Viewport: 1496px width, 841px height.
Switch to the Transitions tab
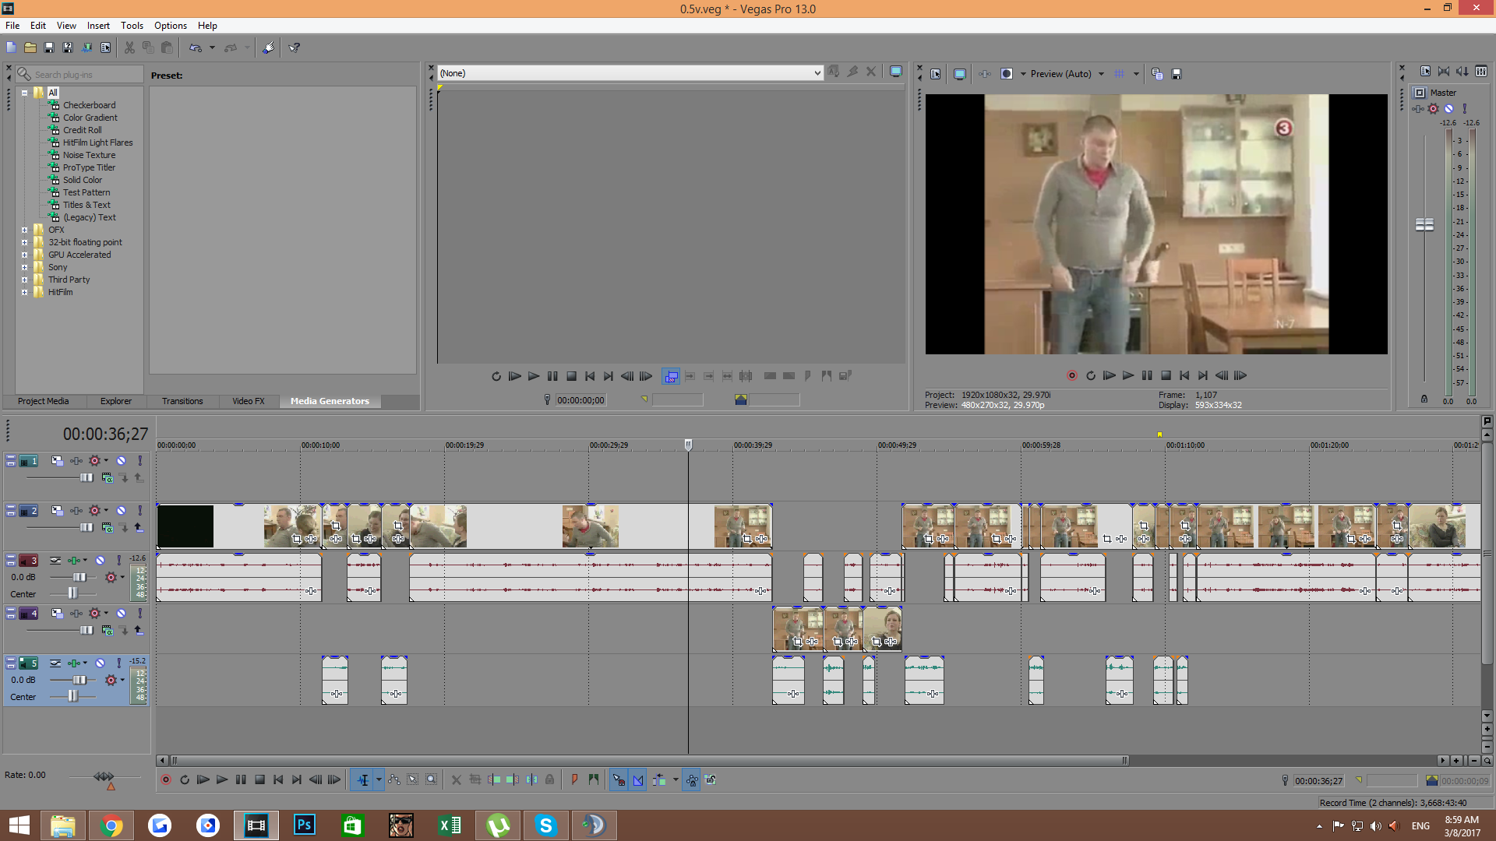[182, 401]
